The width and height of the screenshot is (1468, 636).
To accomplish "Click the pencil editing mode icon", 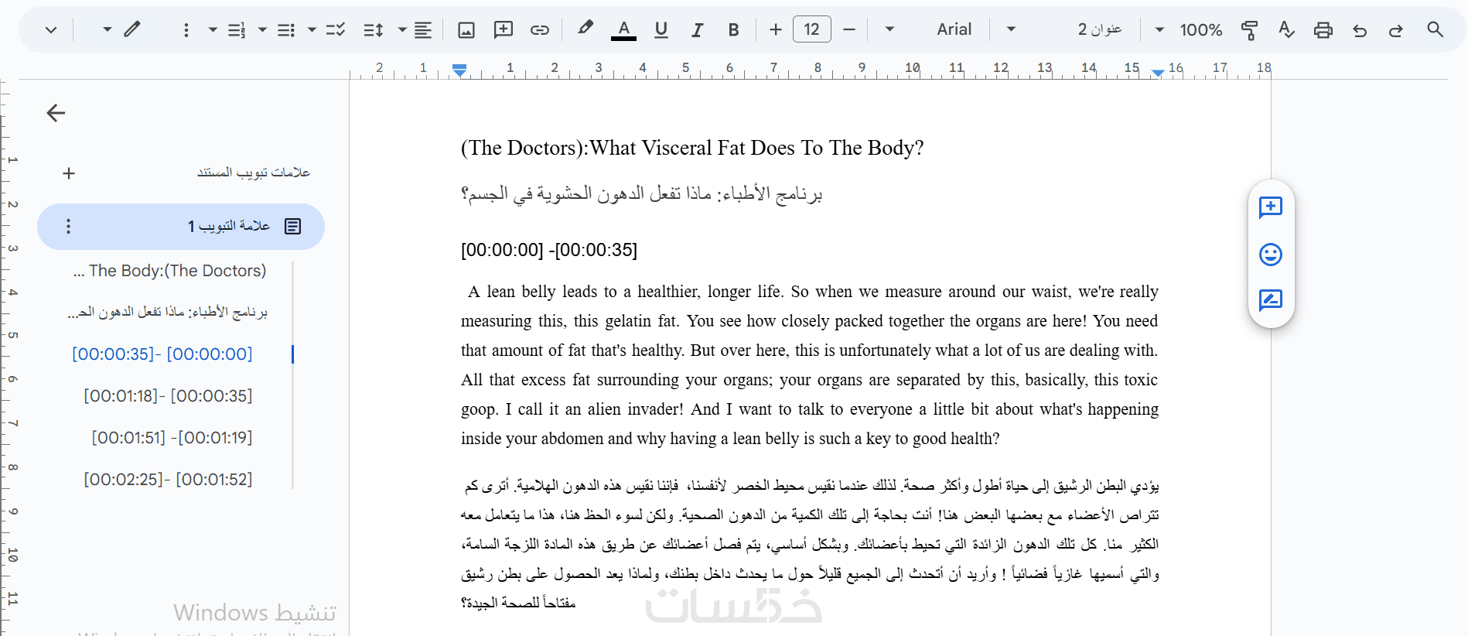I will [x=132, y=29].
